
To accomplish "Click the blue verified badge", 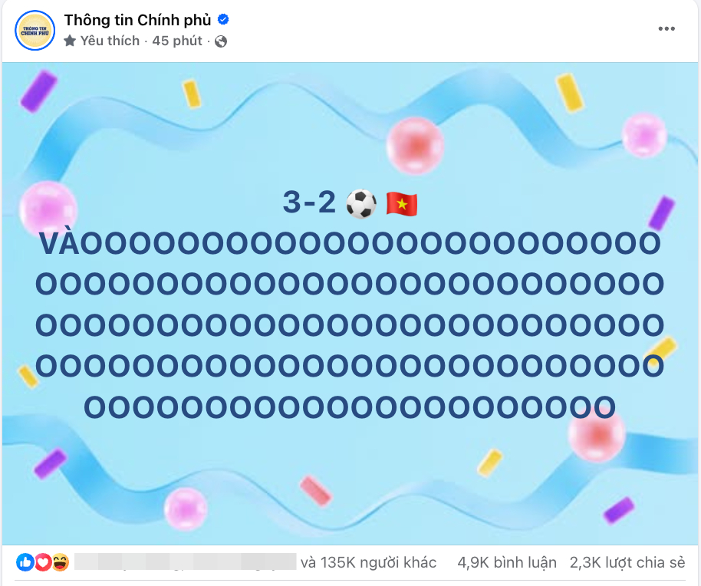I will (224, 20).
